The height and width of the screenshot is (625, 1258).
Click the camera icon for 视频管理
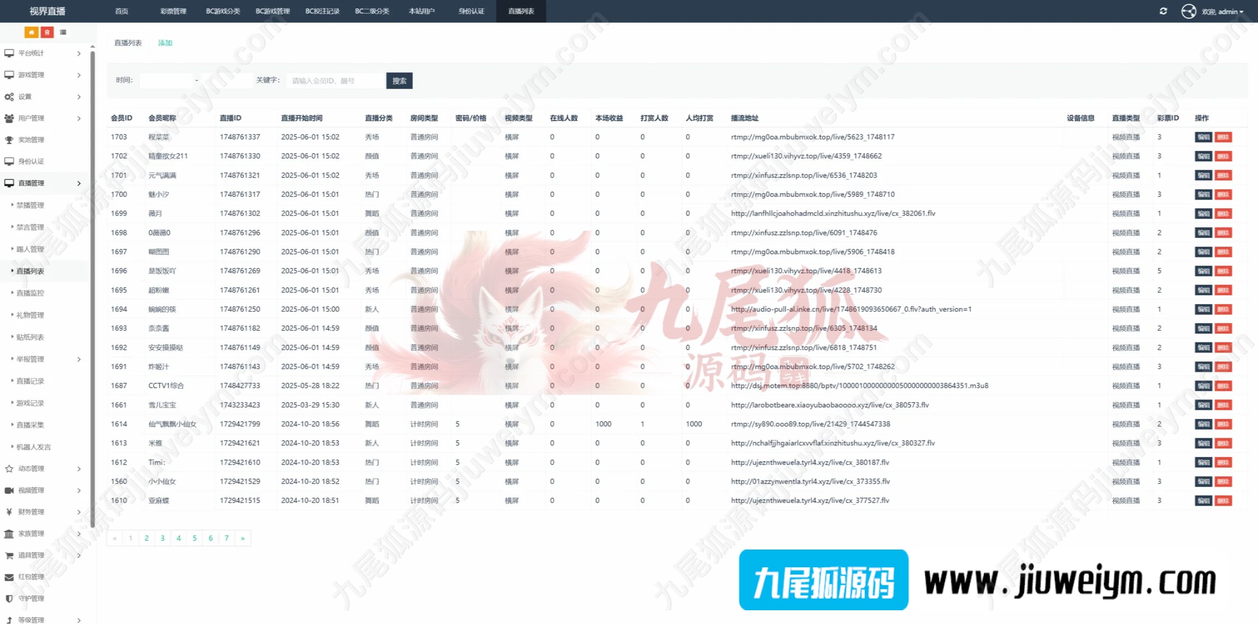(x=9, y=490)
